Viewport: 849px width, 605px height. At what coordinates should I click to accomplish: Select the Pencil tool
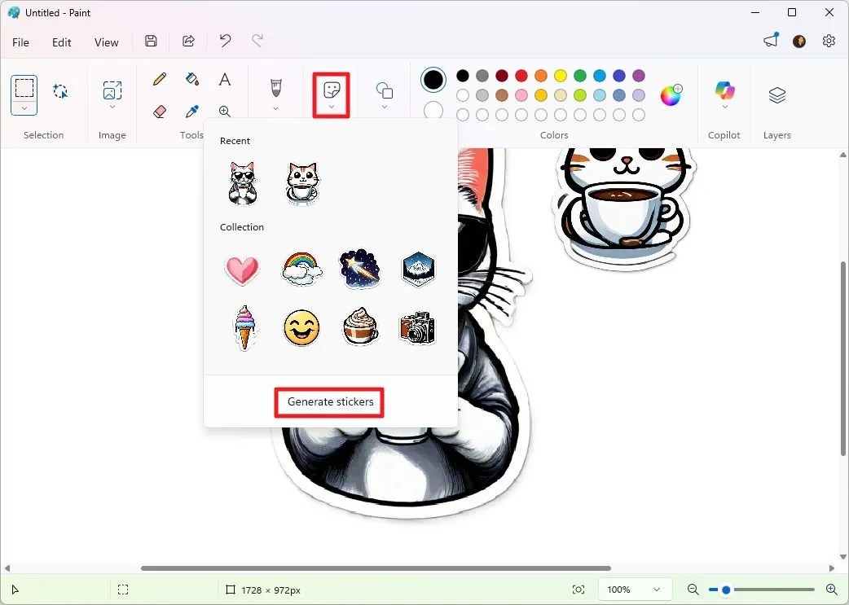coord(160,79)
